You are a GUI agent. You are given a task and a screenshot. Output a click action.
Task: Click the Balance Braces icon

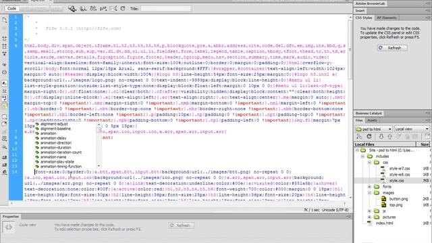[x=5, y=72]
